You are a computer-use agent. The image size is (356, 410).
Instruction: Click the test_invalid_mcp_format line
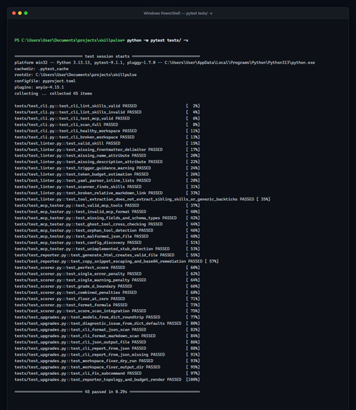107,212
